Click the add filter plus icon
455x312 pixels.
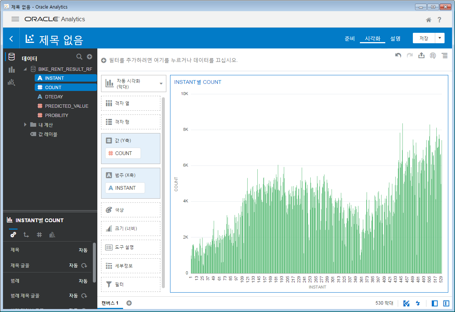(x=104, y=60)
